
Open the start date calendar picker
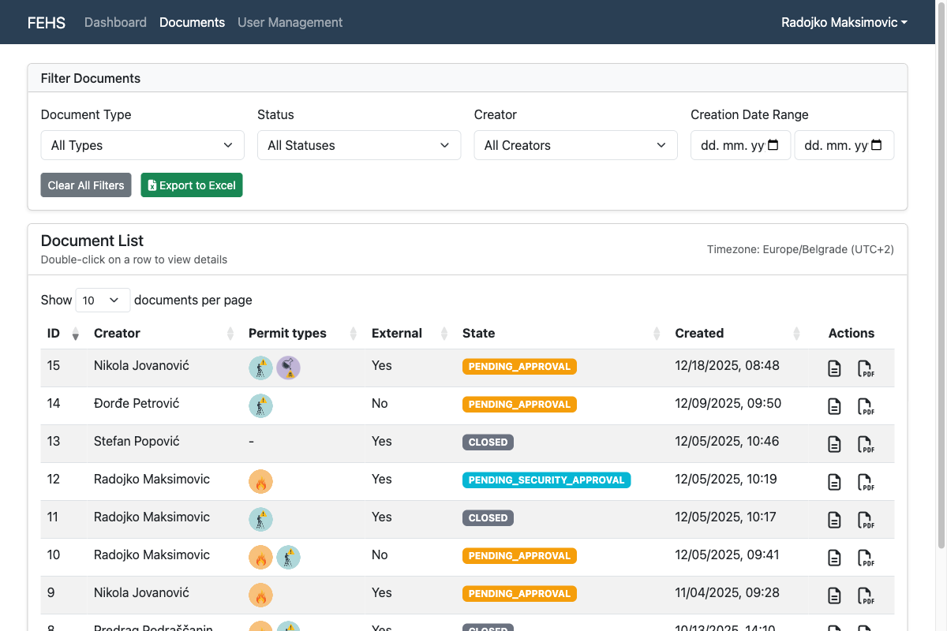pyautogui.click(x=773, y=145)
